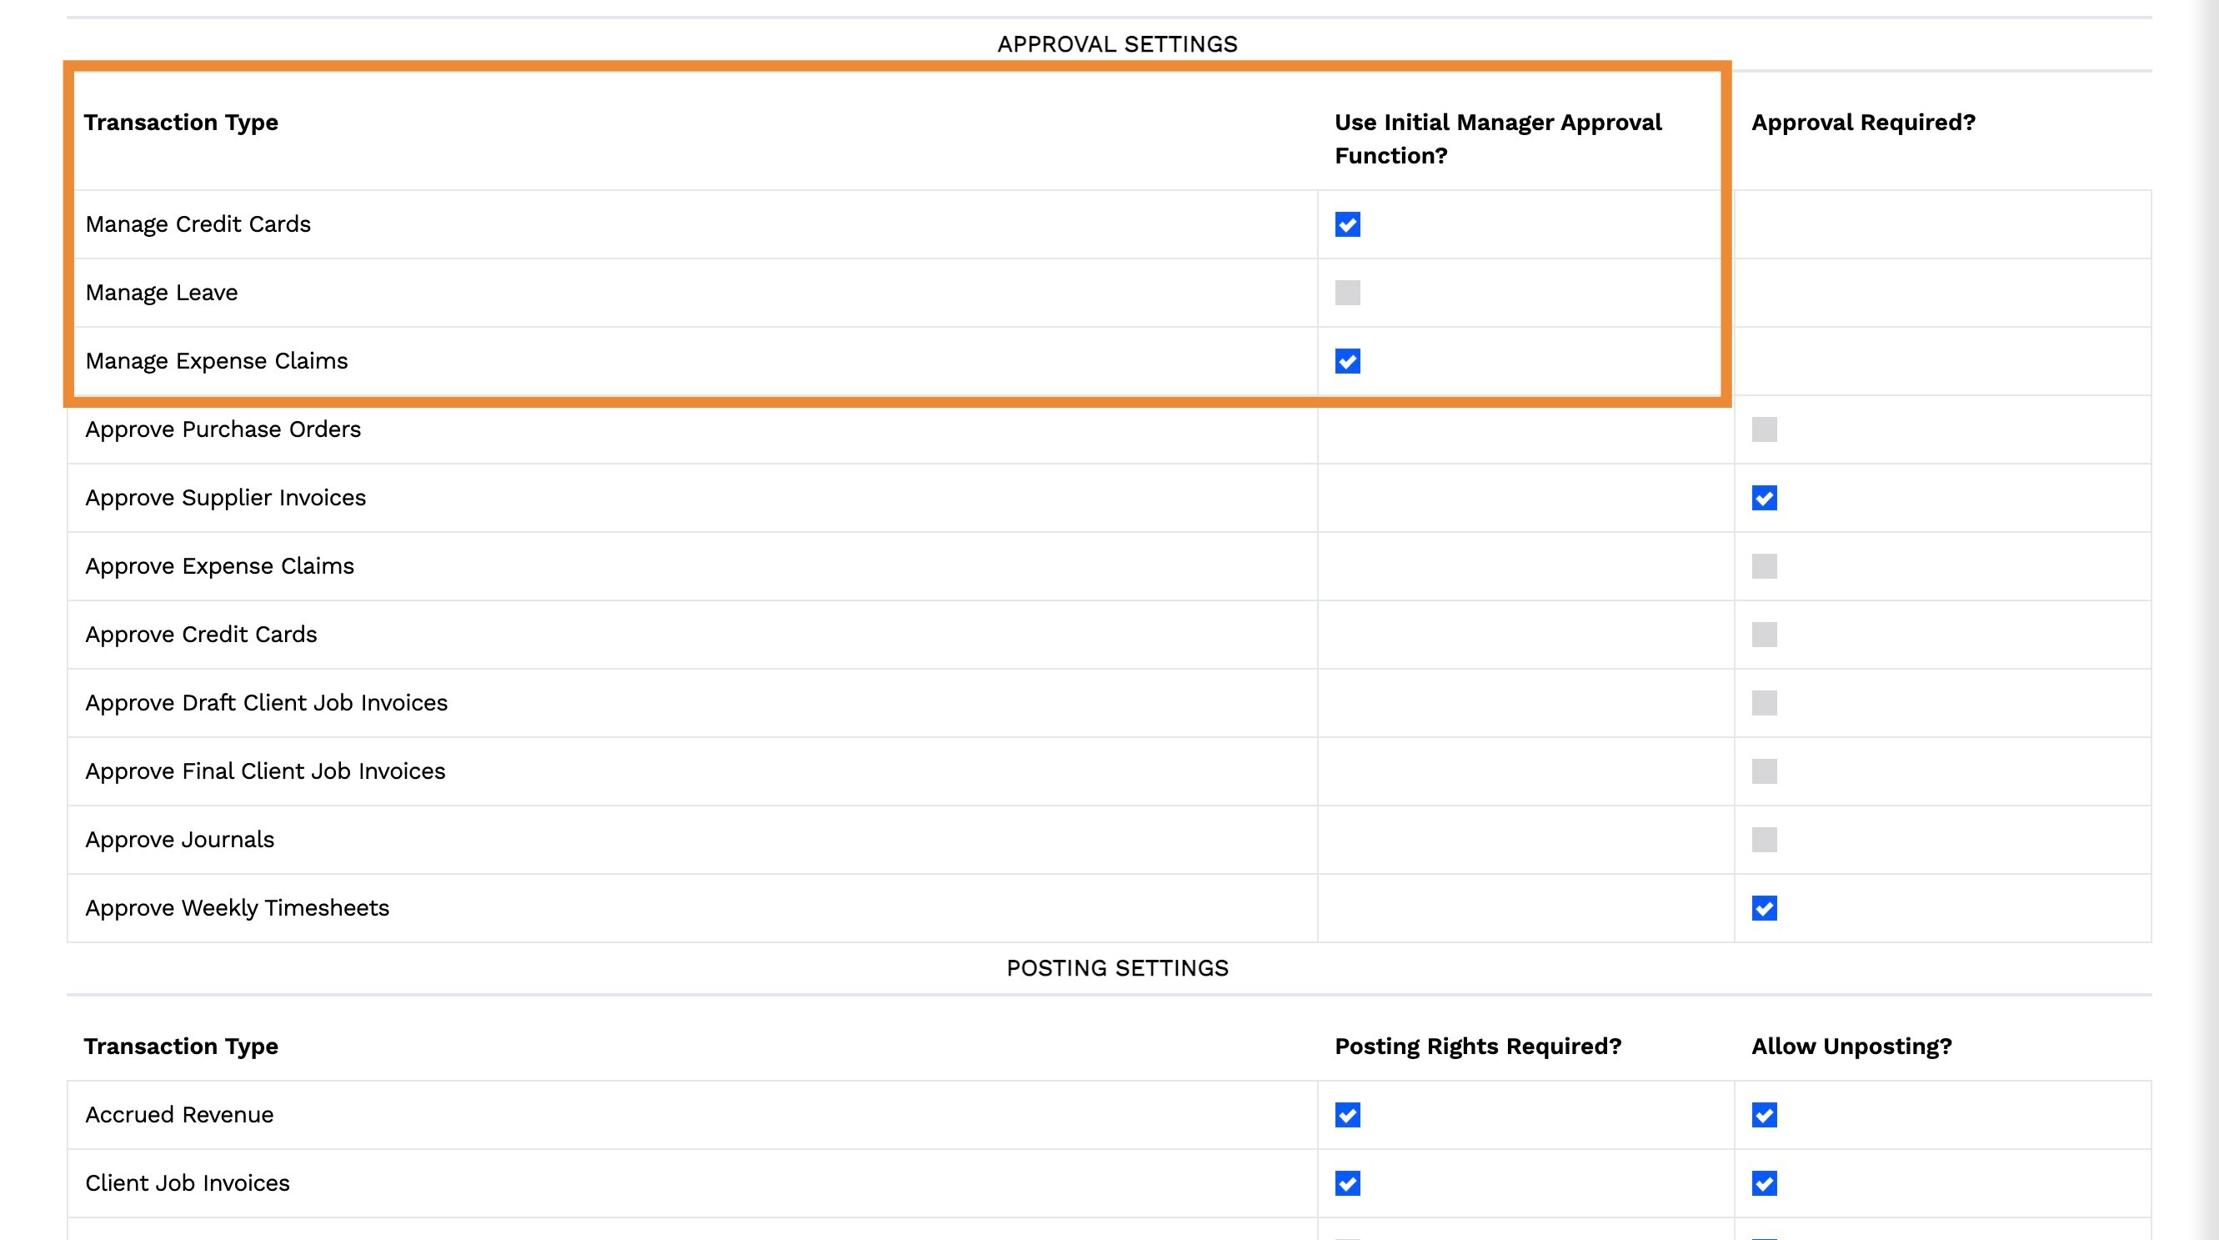The height and width of the screenshot is (1240, 2219).
Task: Check approval required for Approve Credit Cards
Action: click(x=1763, y=635)
